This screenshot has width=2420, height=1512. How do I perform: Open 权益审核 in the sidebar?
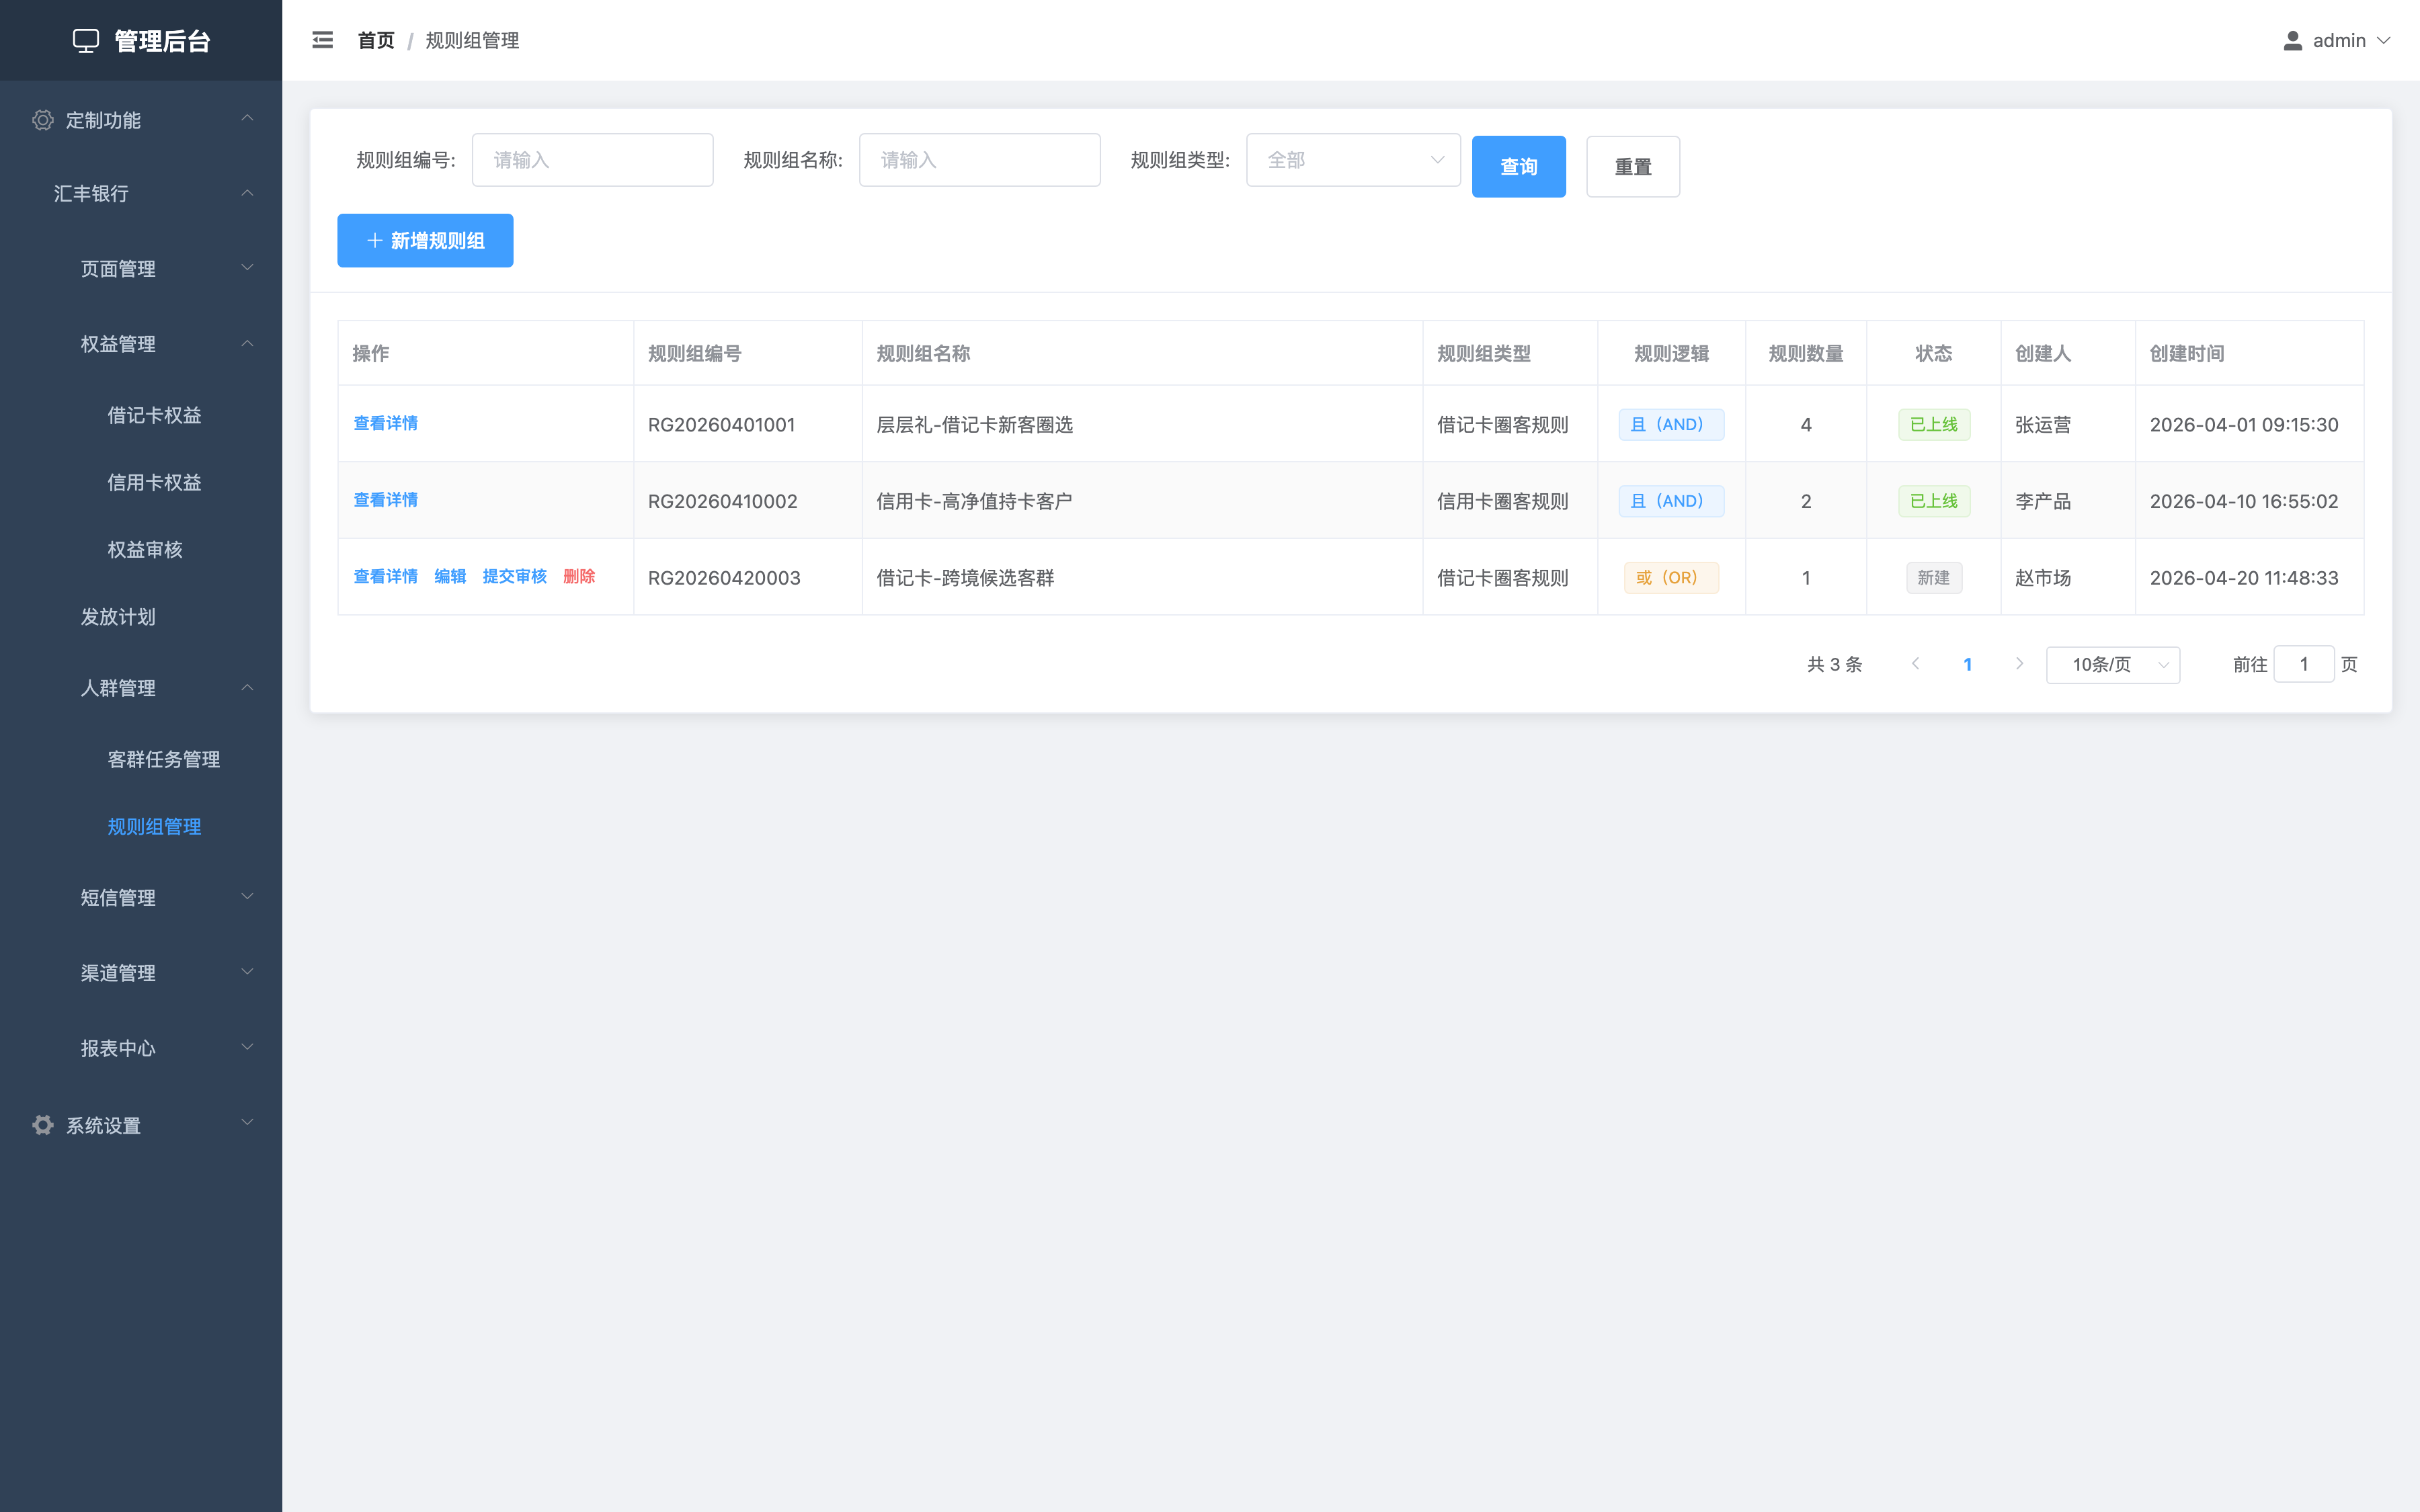pyautogui.click(x=145, y=549)
